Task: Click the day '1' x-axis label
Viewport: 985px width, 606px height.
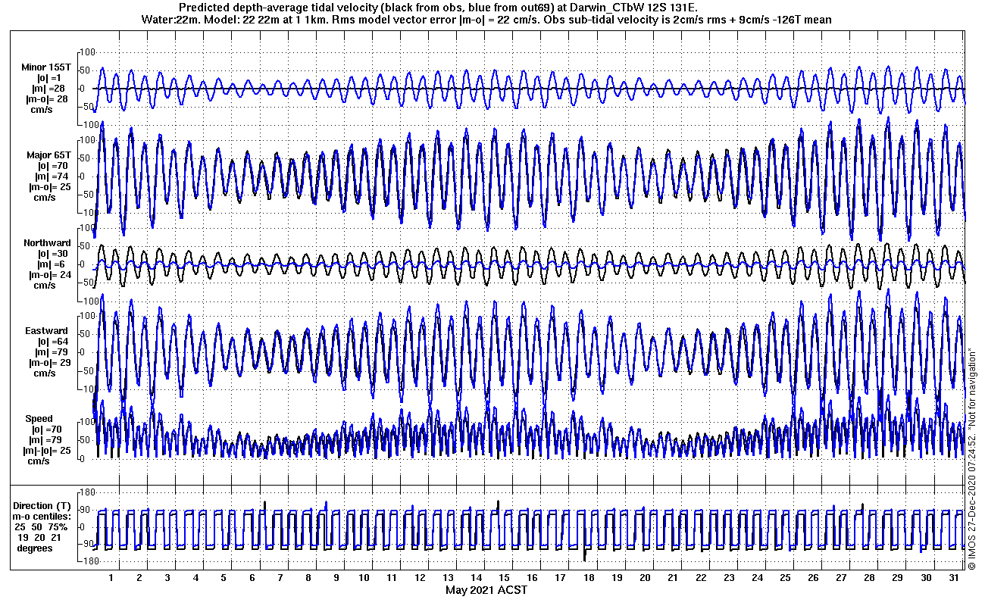Action: 111,578
